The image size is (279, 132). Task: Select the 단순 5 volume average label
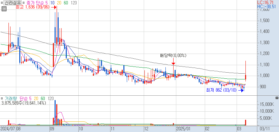pyautogui.click(x=25, y=98)
